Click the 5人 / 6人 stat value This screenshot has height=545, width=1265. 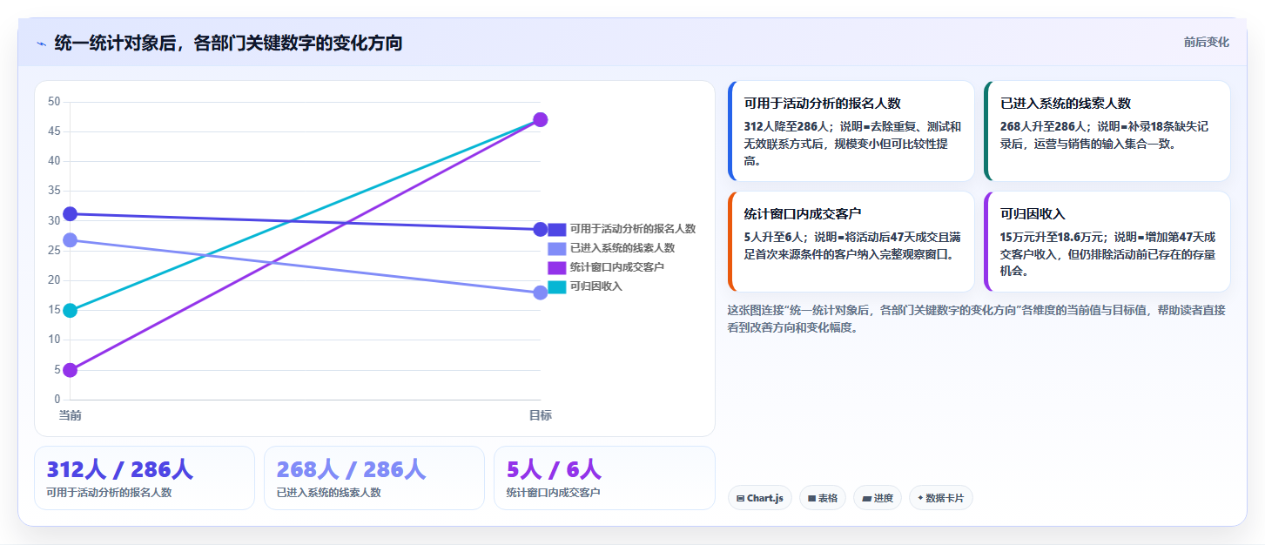pyautogui.click(x=554, y=469)
